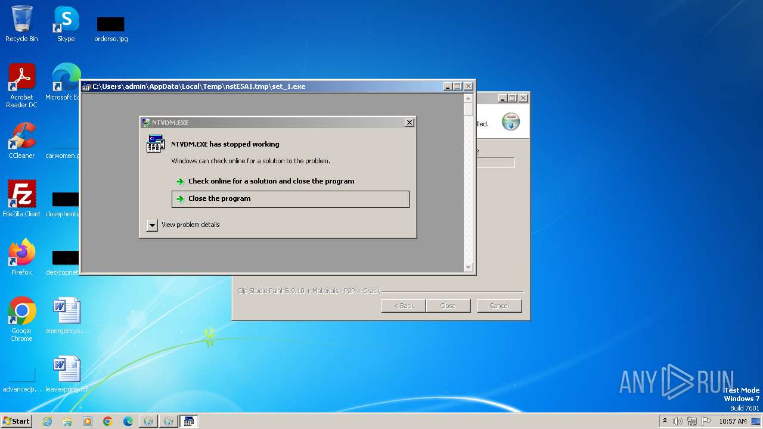This screenshot has width=763, height=429.
Task: Open the Action Center flag icon
Action: (706, 421)
